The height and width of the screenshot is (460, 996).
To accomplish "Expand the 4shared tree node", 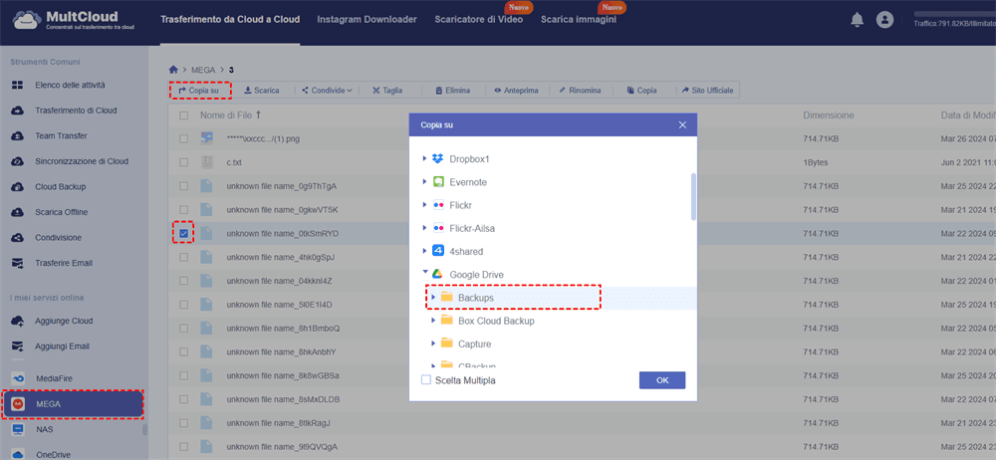I will pyautogui.click(x=424, y=251).
